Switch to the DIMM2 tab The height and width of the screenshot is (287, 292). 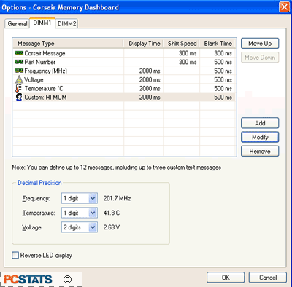[66, 24]
